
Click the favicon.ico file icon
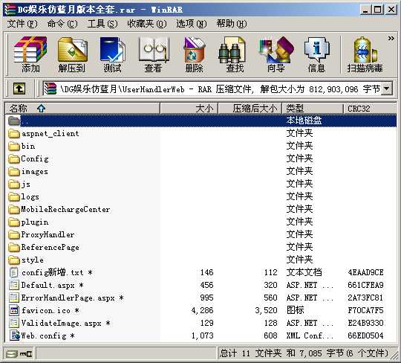coord(14,310)
